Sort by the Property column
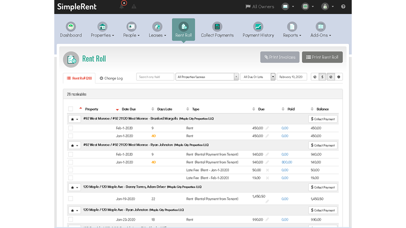406x228 pixels. (x=91, y=109)
